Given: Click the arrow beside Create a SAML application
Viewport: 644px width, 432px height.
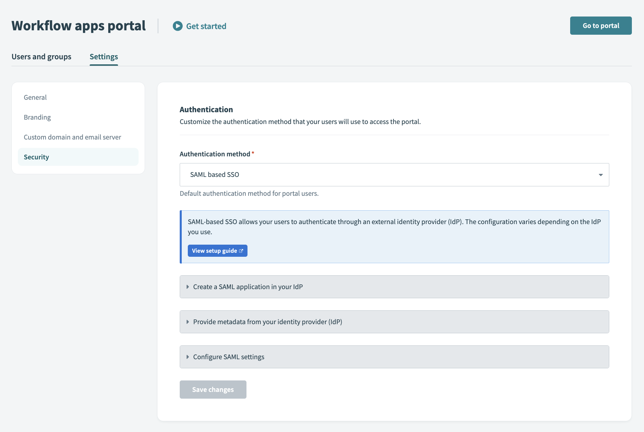Looking at the screenshot, I should tap(187, 287).
